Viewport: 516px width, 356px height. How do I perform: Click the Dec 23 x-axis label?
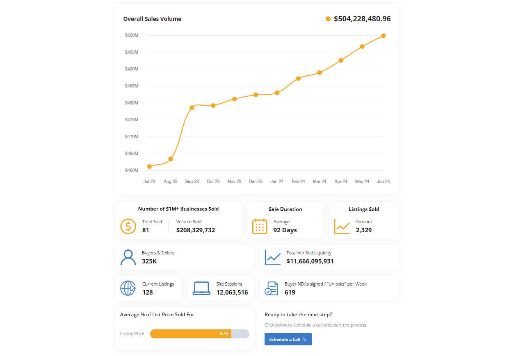[256, 181]
